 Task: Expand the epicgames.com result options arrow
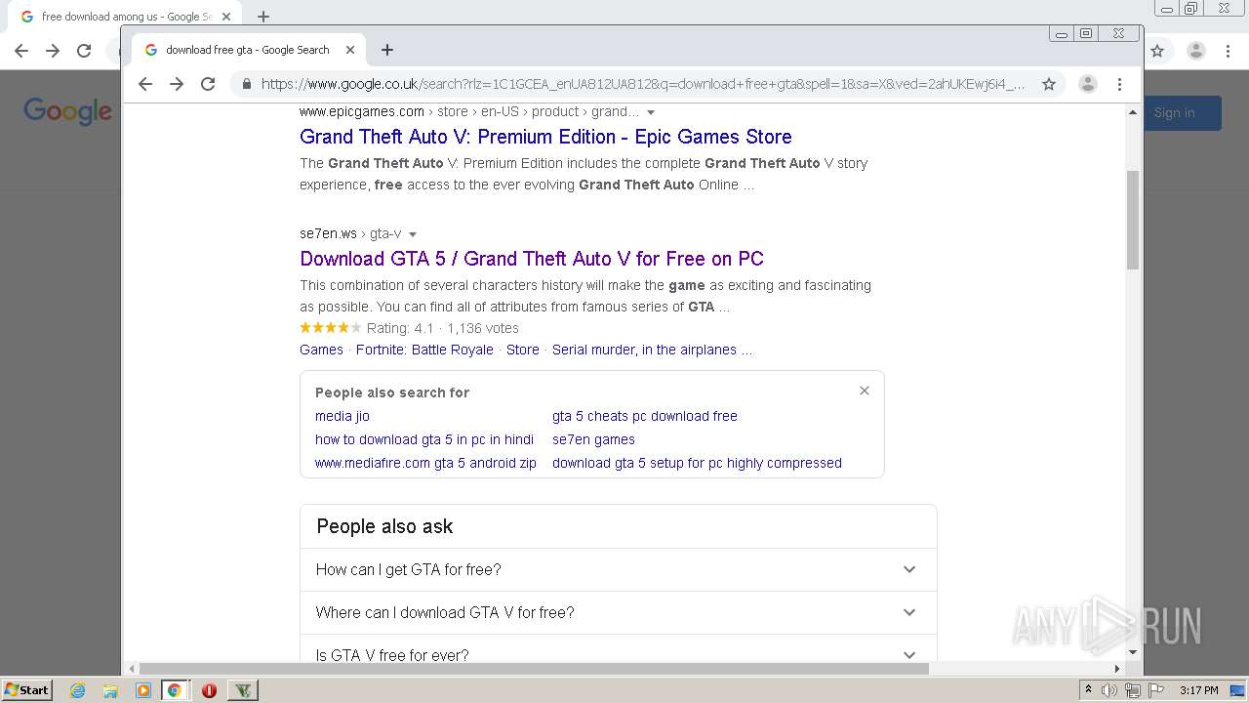pos(651,112)
